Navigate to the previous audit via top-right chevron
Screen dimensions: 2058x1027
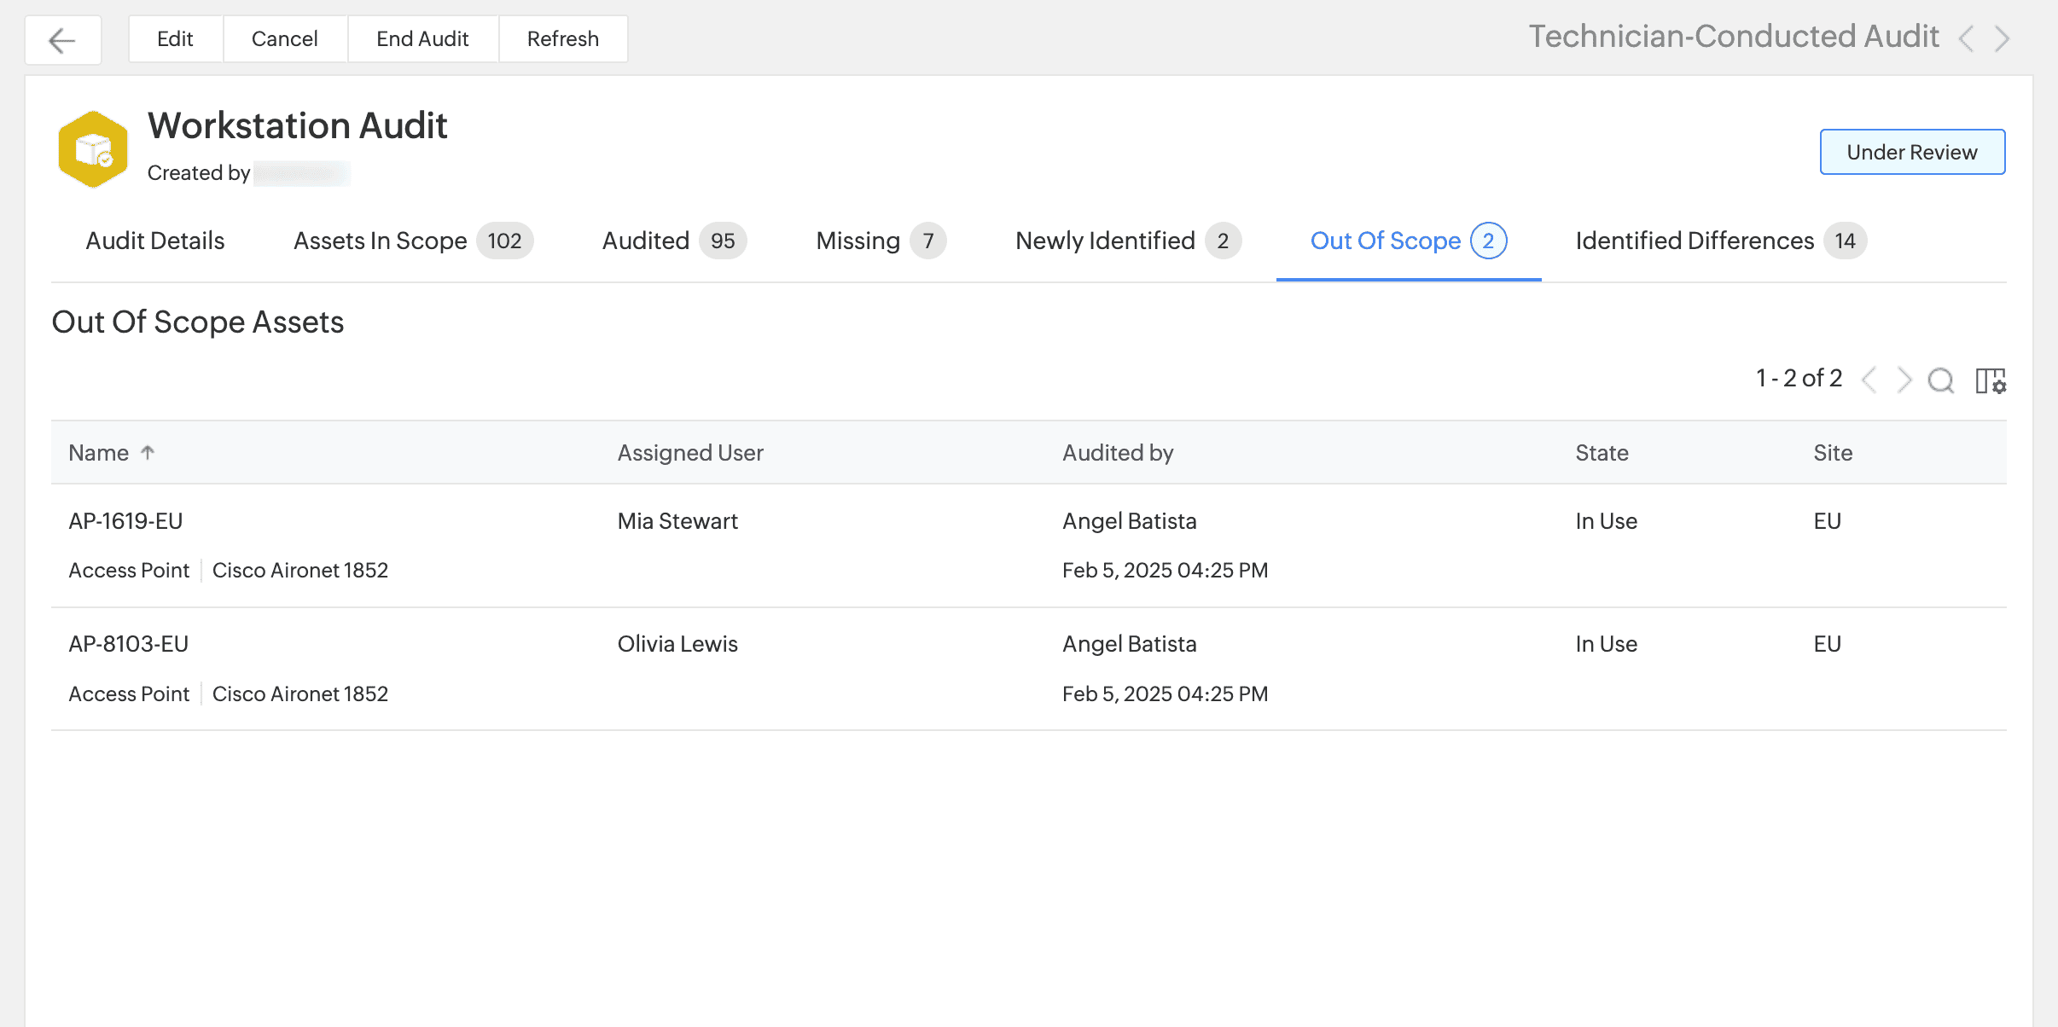click(x=1967, y=38)
